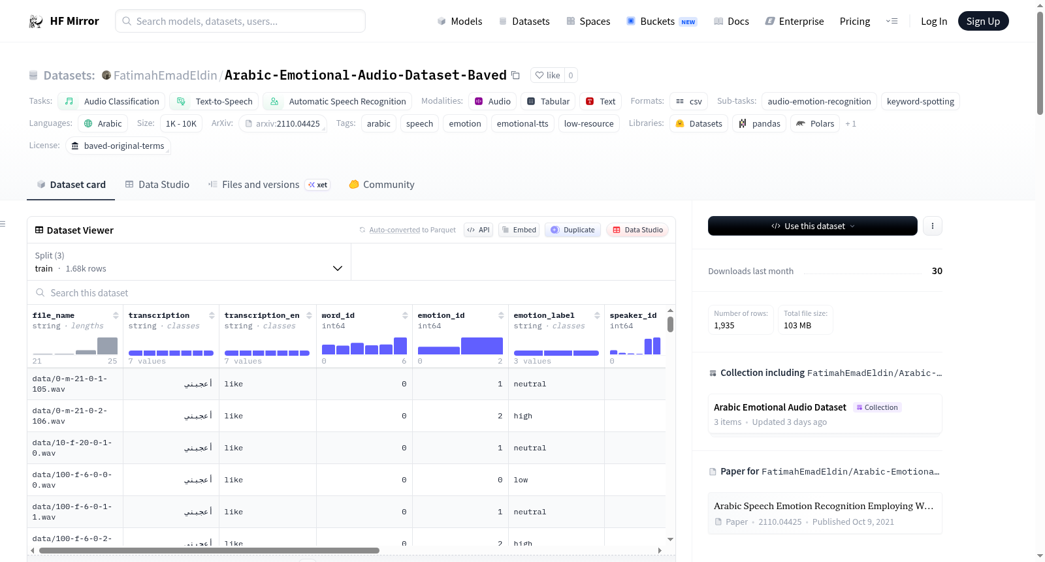
Task: Click the FatimahEmadEldin avatar icon
Action: coord(106,75)
